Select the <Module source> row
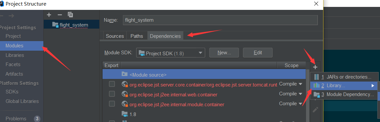 (204, 75)
